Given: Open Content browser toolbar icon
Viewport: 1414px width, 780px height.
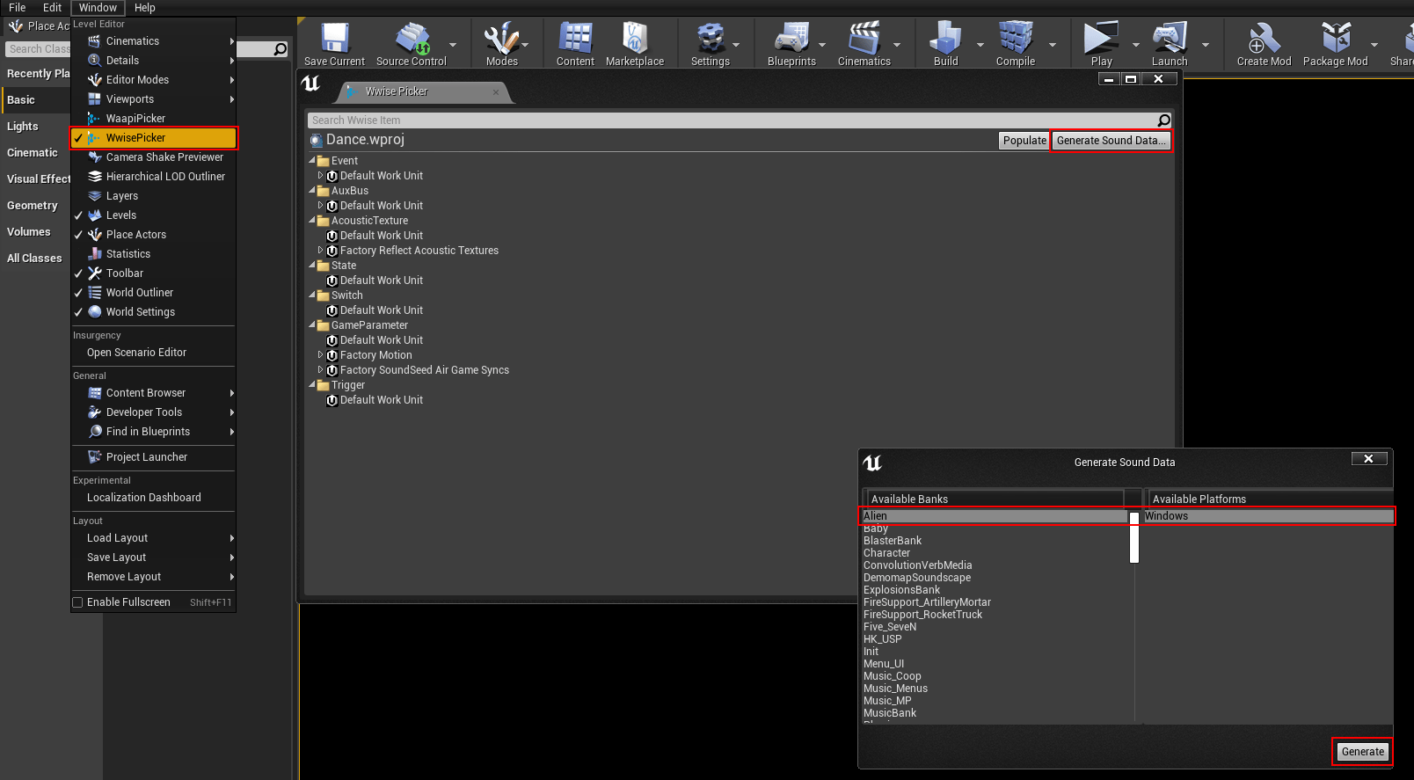Looking at the screenshot, I should point(575,40).
